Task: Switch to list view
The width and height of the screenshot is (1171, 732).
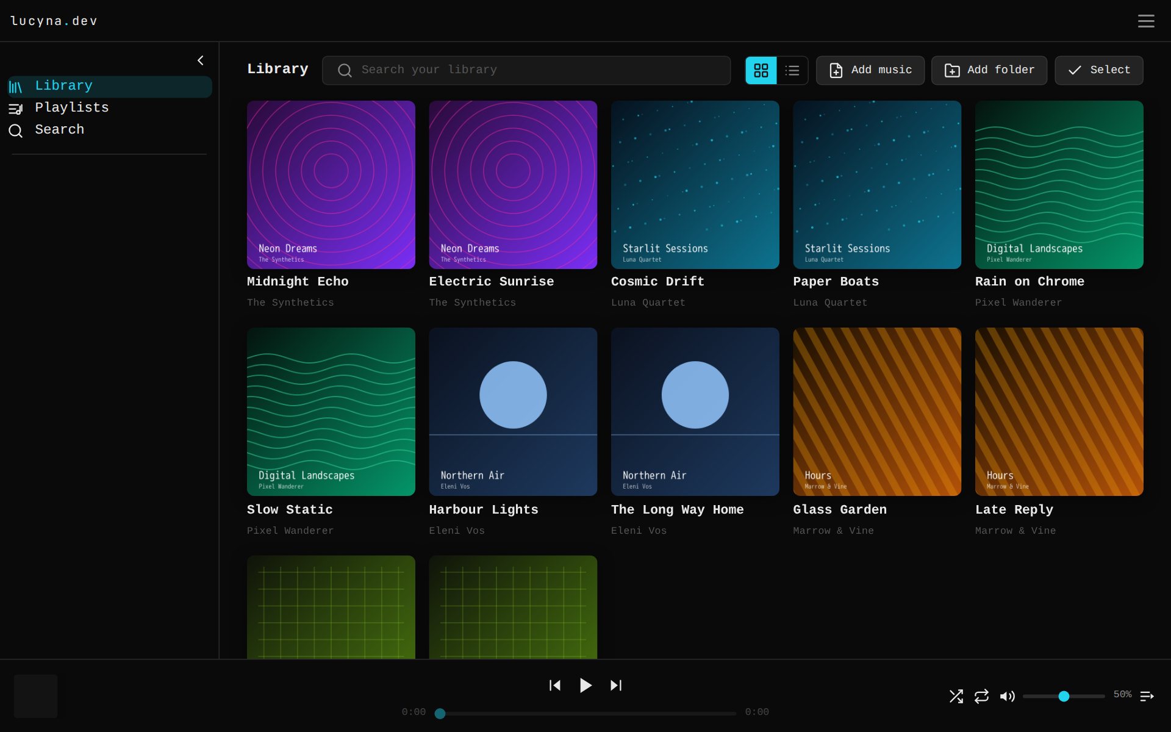Action: click(792, 70)
